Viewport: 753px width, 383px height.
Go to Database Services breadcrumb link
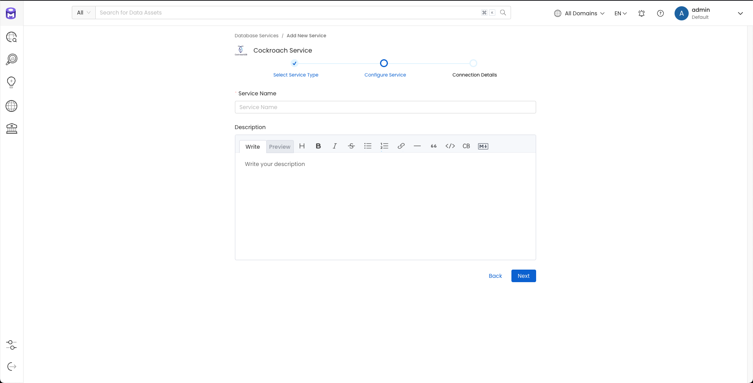(x=256, y=36)
